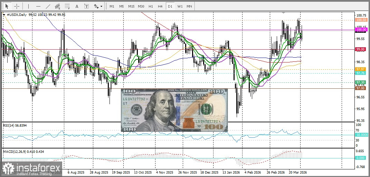The width and height of the screenshot is (370, 177).
Task: Draw a vertical line on chart
Action: (28, 6)
